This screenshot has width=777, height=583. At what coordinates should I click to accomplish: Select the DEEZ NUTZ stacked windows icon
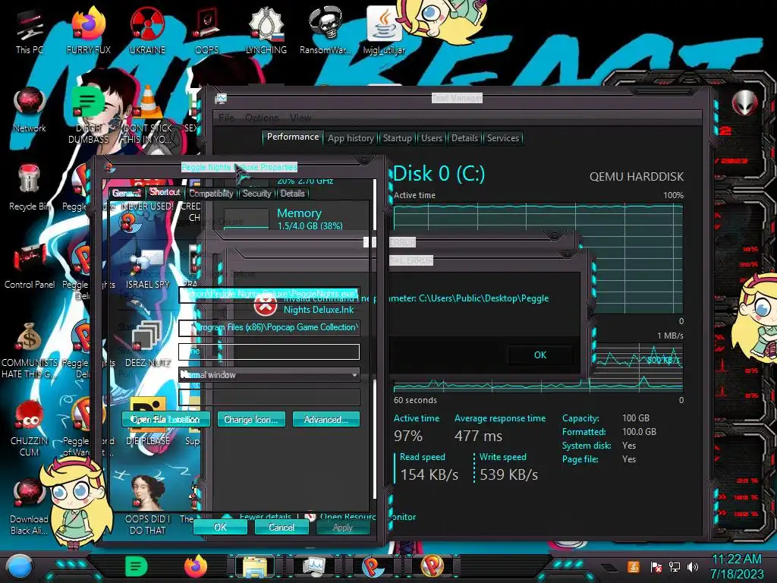(x=147, y=343)
